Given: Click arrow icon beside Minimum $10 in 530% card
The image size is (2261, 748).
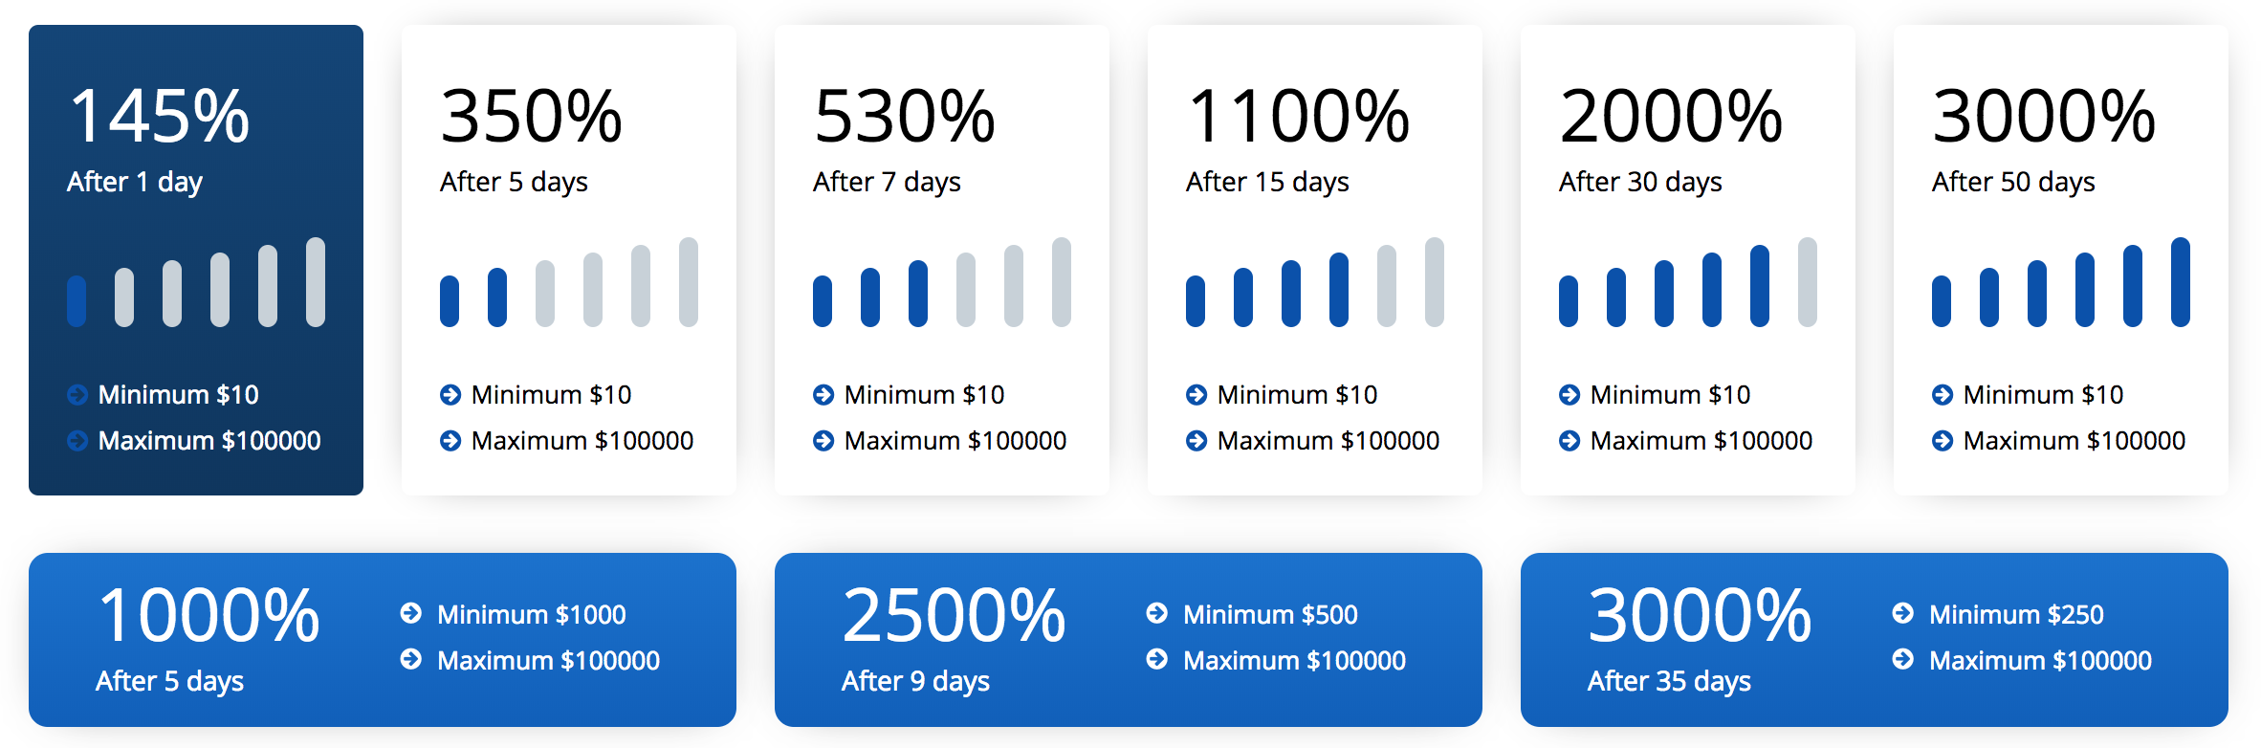Looking at the screenshot, I should [823, 394].
